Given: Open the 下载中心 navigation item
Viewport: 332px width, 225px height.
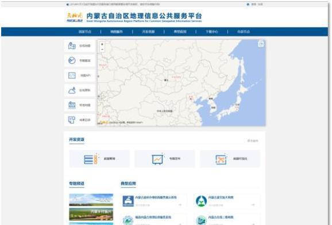Looking at the screenshot, I should point(212,32).
